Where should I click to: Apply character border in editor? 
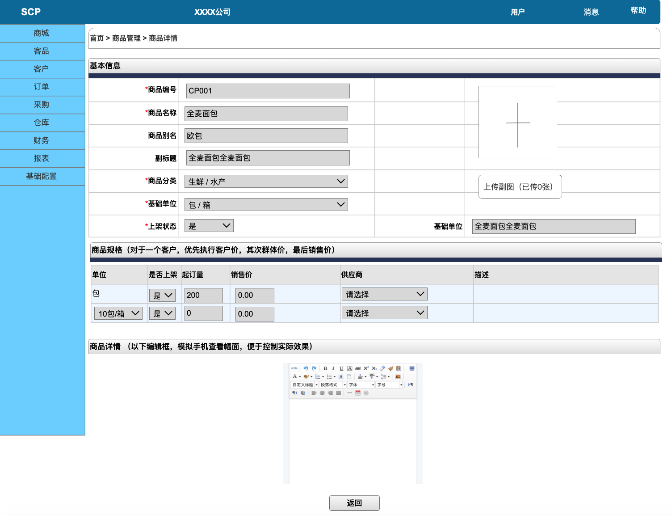coord(350,368)
